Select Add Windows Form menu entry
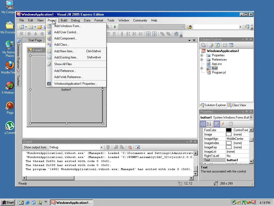The width and height of the screenshot is (274, 206). coord(76,26)
